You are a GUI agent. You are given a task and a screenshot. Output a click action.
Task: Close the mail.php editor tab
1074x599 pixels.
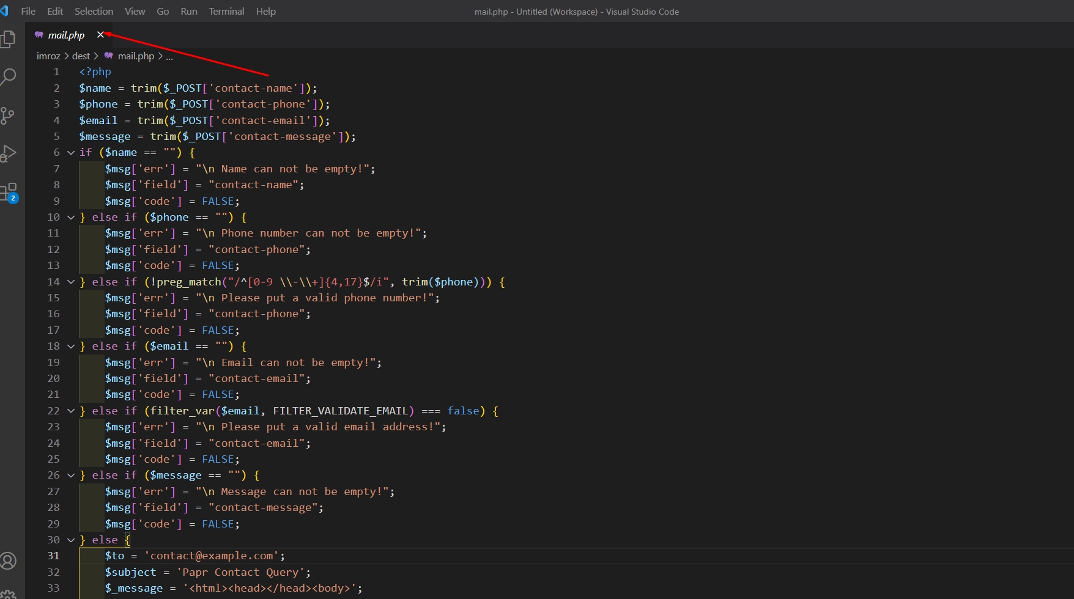click(x=100, y=35)
